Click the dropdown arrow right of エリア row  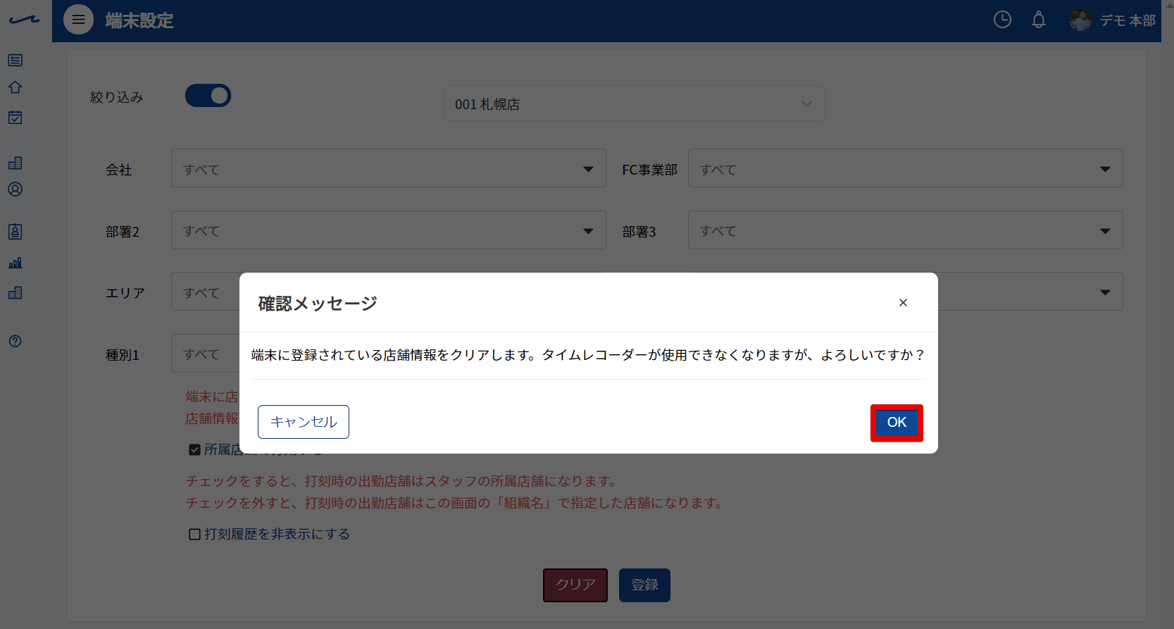pos(1105,292)
